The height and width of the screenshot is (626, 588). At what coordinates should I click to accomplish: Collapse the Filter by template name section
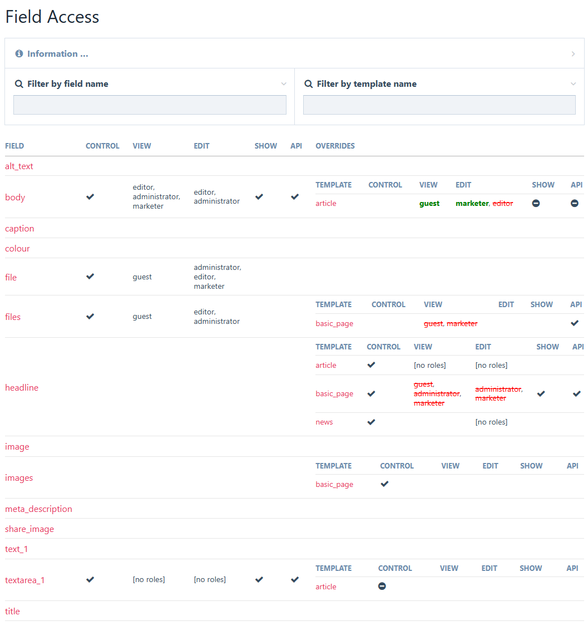(573, 84)
